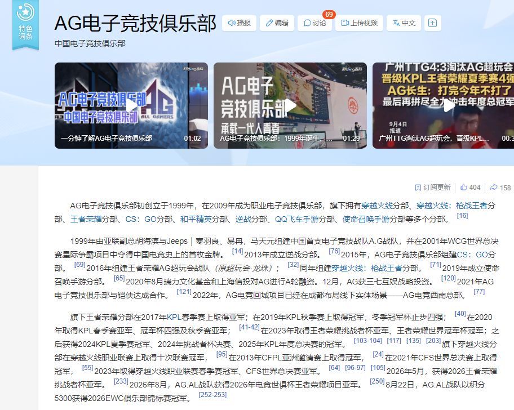Click the plus icon button beside 中文
Image resolution: width=514 pixels, height=410 pixels.
[433, 23]
